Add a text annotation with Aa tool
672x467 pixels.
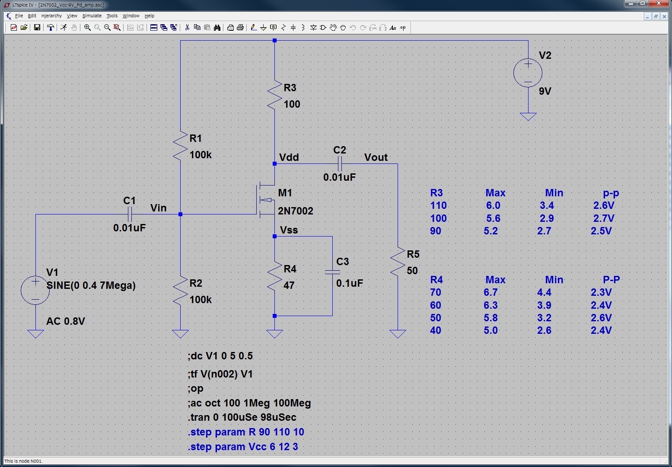[x=392, y=27]
